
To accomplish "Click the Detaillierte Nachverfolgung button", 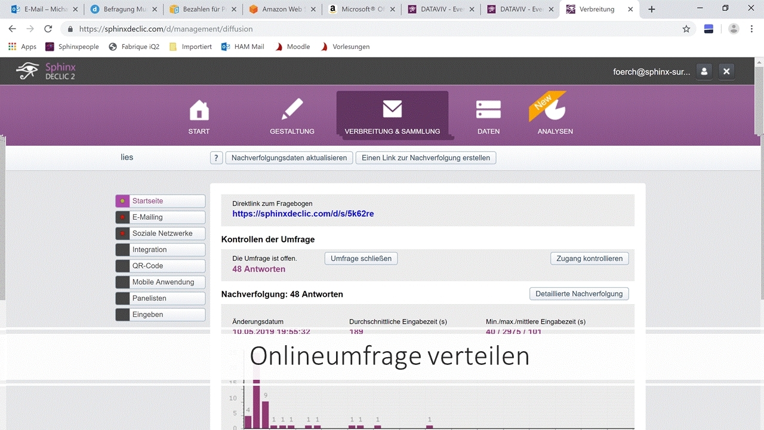I will [579, 294].
